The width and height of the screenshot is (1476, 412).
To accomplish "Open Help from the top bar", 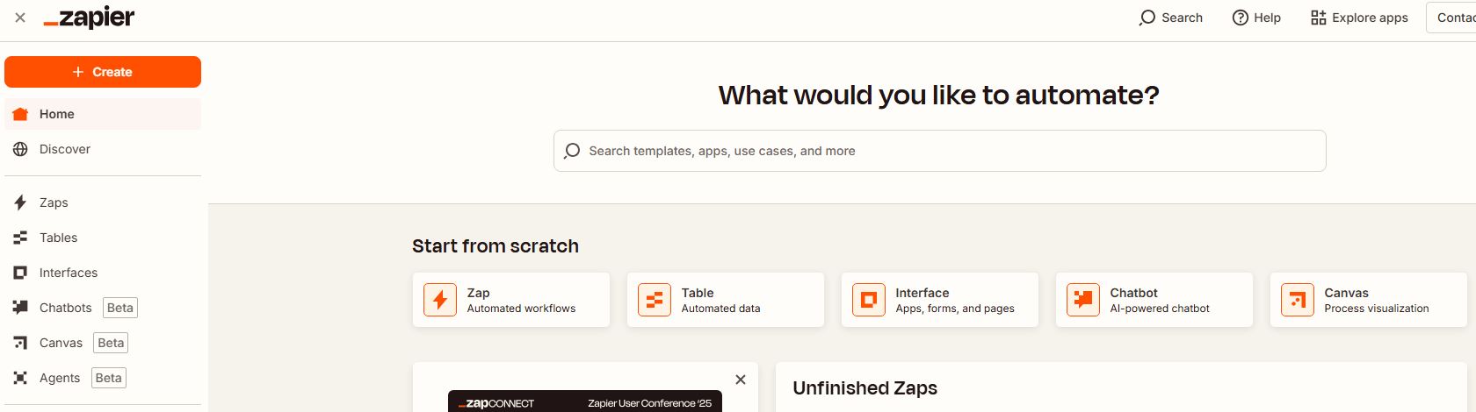I will point(1256,18).
